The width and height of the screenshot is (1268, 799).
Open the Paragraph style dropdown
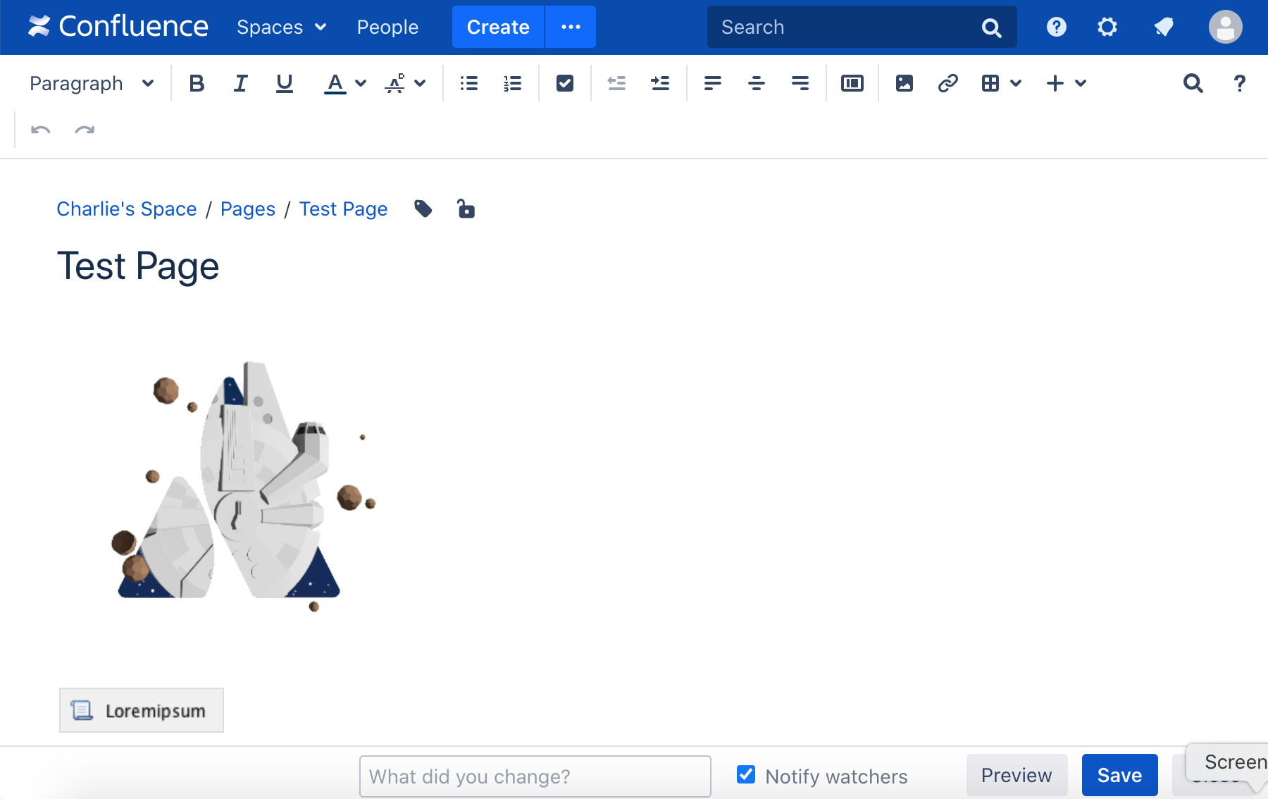point(92,83)
